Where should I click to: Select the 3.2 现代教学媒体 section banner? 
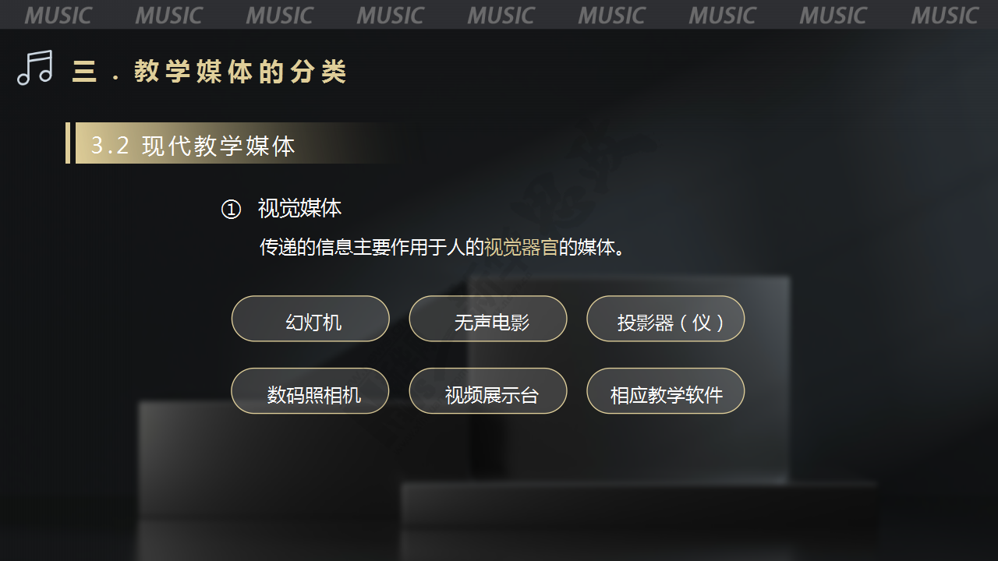pyautogui.click(x=234, y=143)
